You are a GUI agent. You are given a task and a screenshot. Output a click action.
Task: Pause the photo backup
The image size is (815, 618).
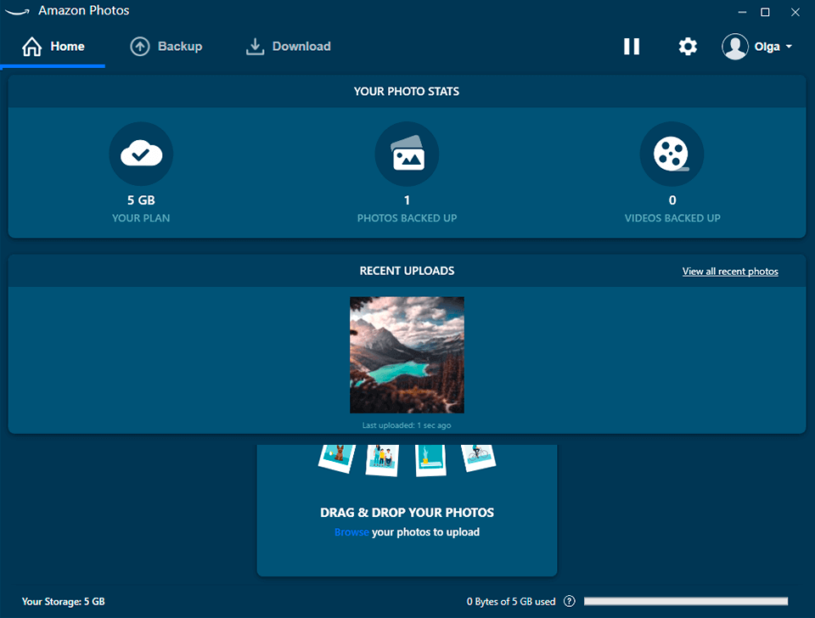click(x=632, y=47)
